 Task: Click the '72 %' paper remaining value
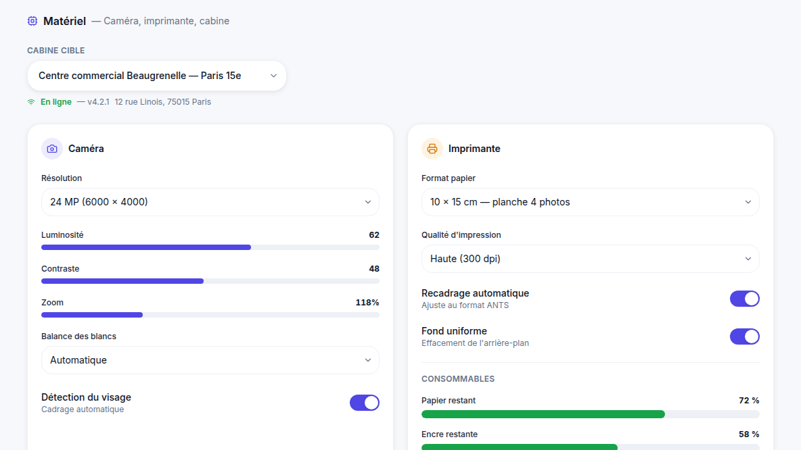point(749,401)
